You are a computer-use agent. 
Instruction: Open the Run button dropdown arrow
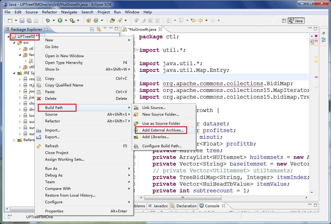(x=66, y=20)
